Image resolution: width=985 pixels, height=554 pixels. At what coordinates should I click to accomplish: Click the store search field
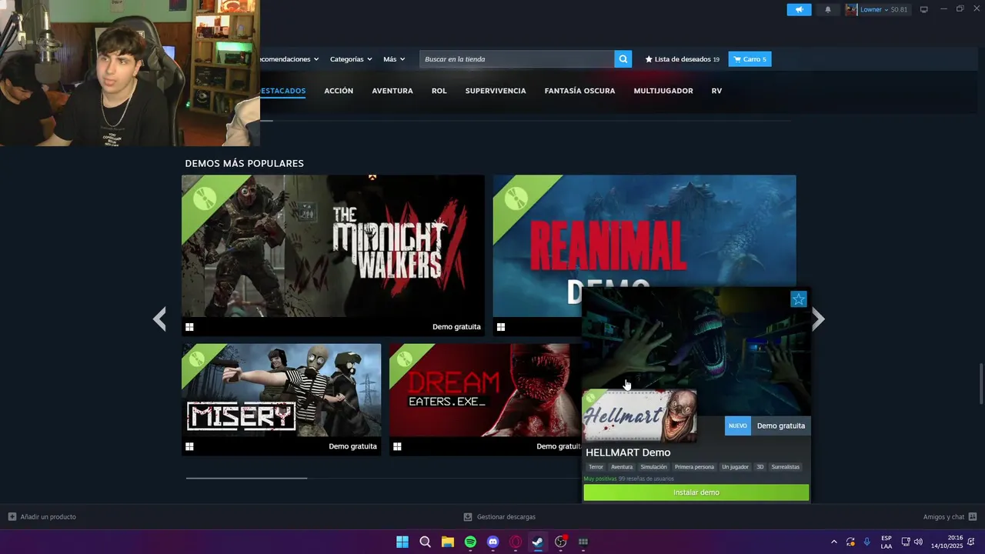pyautogui.click(x=517, y=59)
